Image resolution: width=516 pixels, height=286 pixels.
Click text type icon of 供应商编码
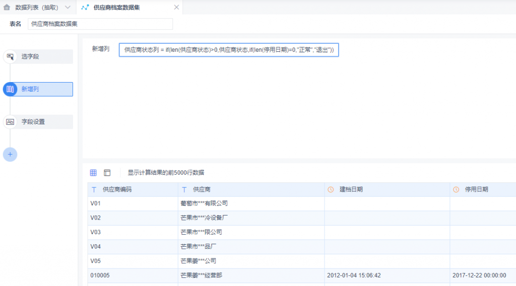94,190
